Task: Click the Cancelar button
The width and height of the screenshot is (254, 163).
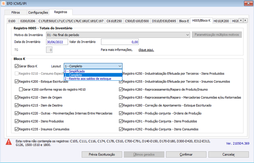Action: pos(229,154)
